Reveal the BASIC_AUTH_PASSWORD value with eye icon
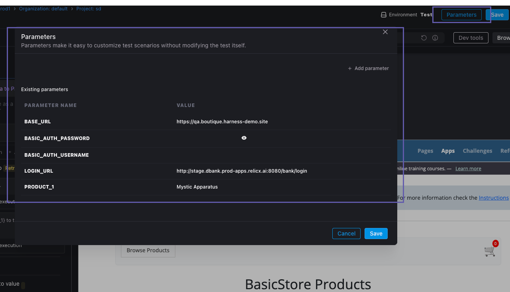 click(x=244, y=138)
